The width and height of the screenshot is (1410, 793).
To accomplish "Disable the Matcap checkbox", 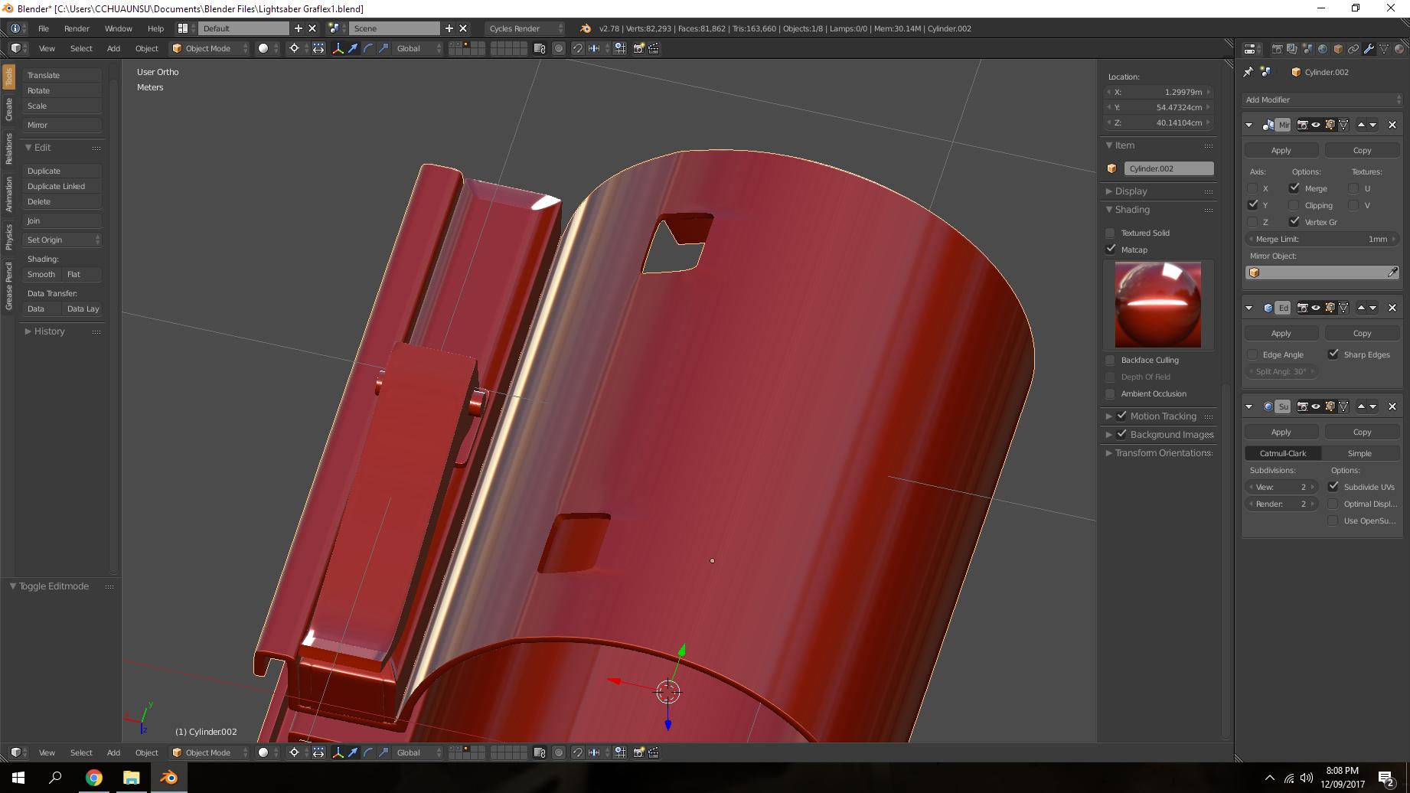I will pos(1111,250).
